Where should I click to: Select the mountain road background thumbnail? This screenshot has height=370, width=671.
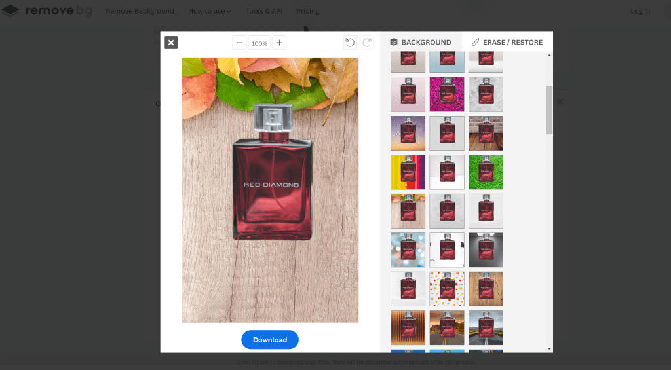tap(486, 327)
